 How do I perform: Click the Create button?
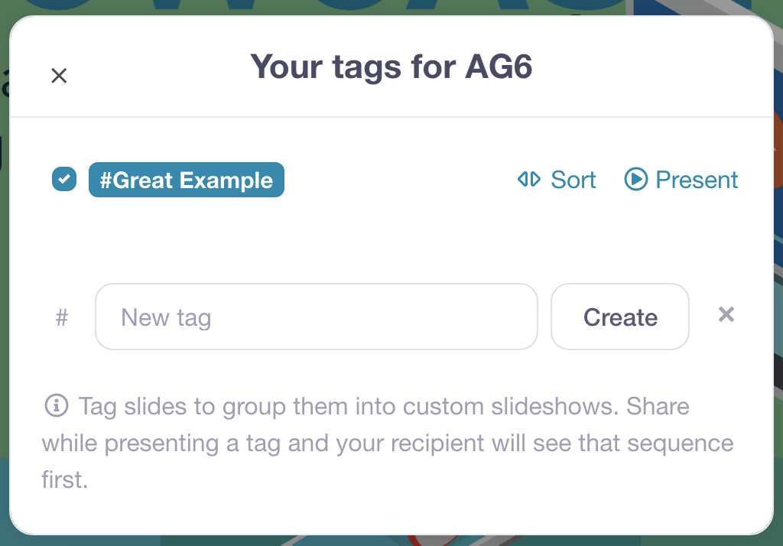(619, 317)
